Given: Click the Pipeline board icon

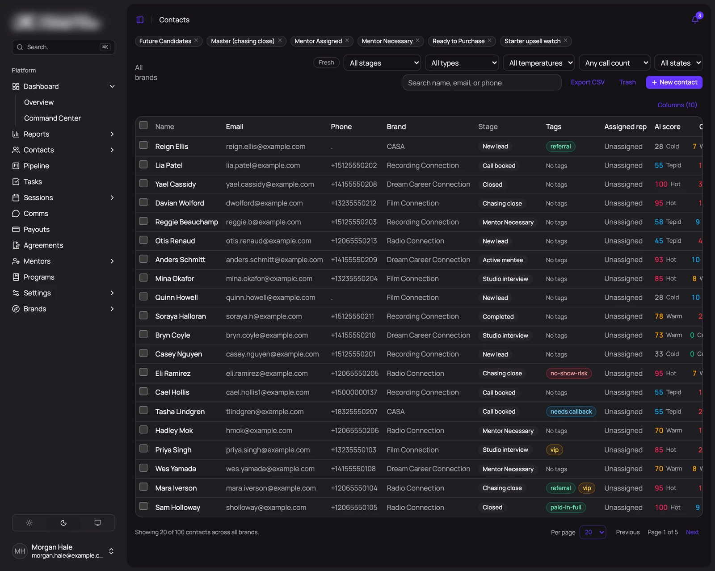Looking at the screenshot, I should click(x=16, y=166).
